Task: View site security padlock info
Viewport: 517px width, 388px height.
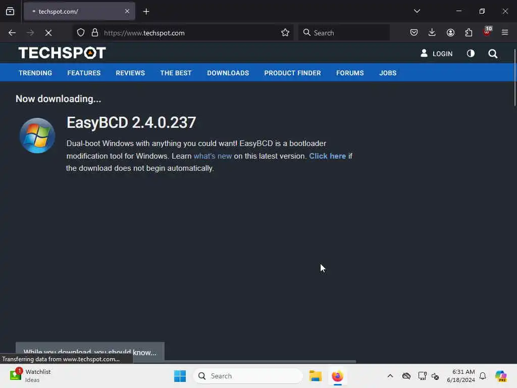Action: click(x=95, y=33)
